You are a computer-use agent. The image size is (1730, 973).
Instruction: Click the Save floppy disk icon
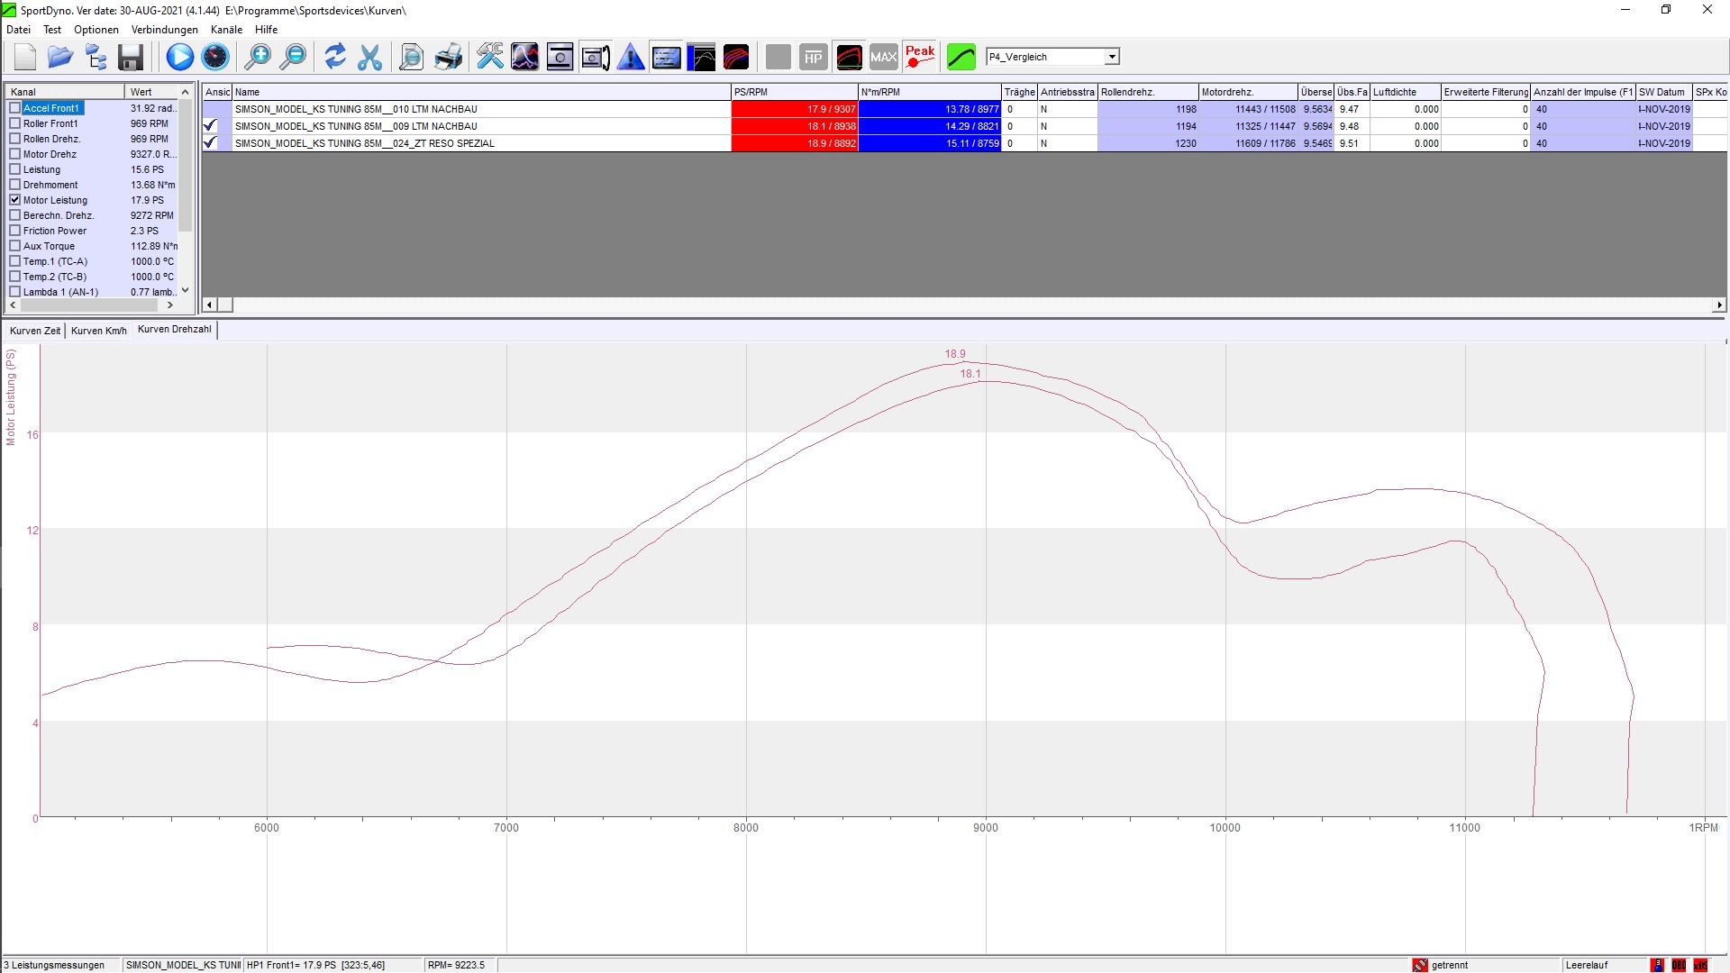click(x=131, y=57)
